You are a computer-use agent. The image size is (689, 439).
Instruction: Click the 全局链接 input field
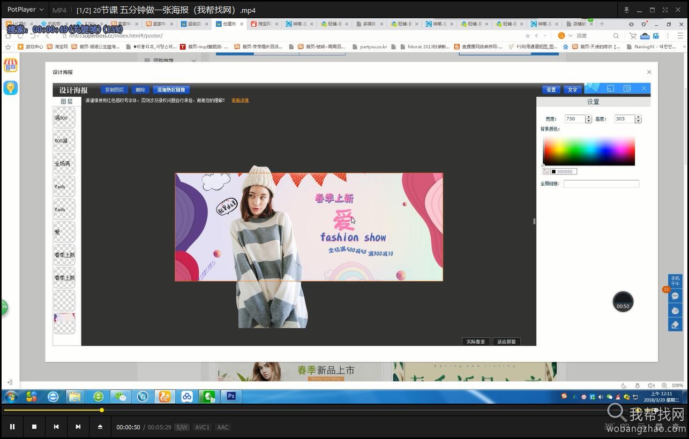601,184
